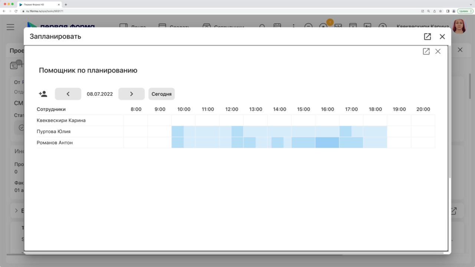Click employee row Романов Антон
The image size is (475, 267).
tap(236, 142)
